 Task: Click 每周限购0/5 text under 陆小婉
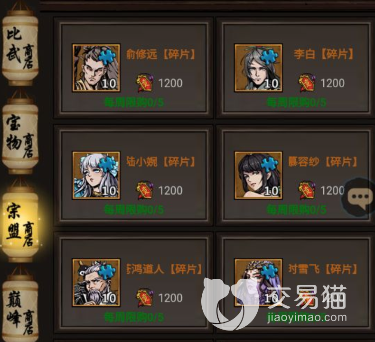134,210
